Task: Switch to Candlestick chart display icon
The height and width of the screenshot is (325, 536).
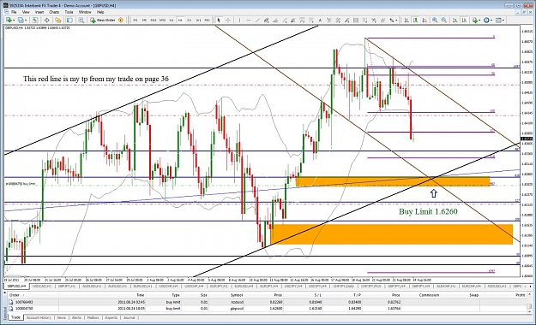Action: coord(415,21)
